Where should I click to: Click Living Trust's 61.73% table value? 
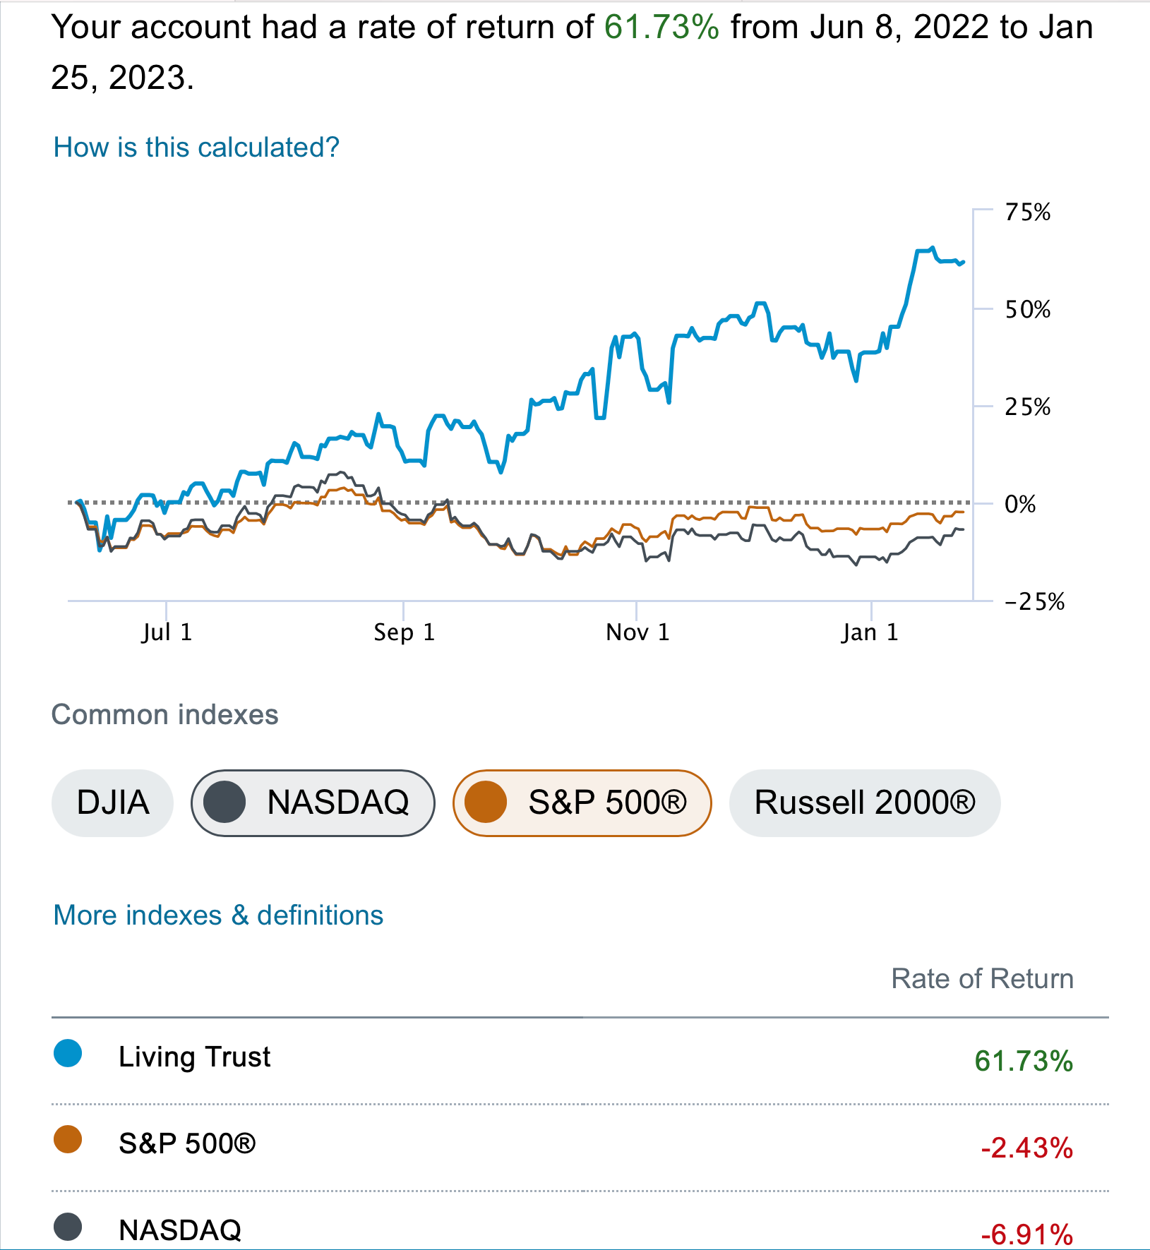[x=1023, y=1061]
